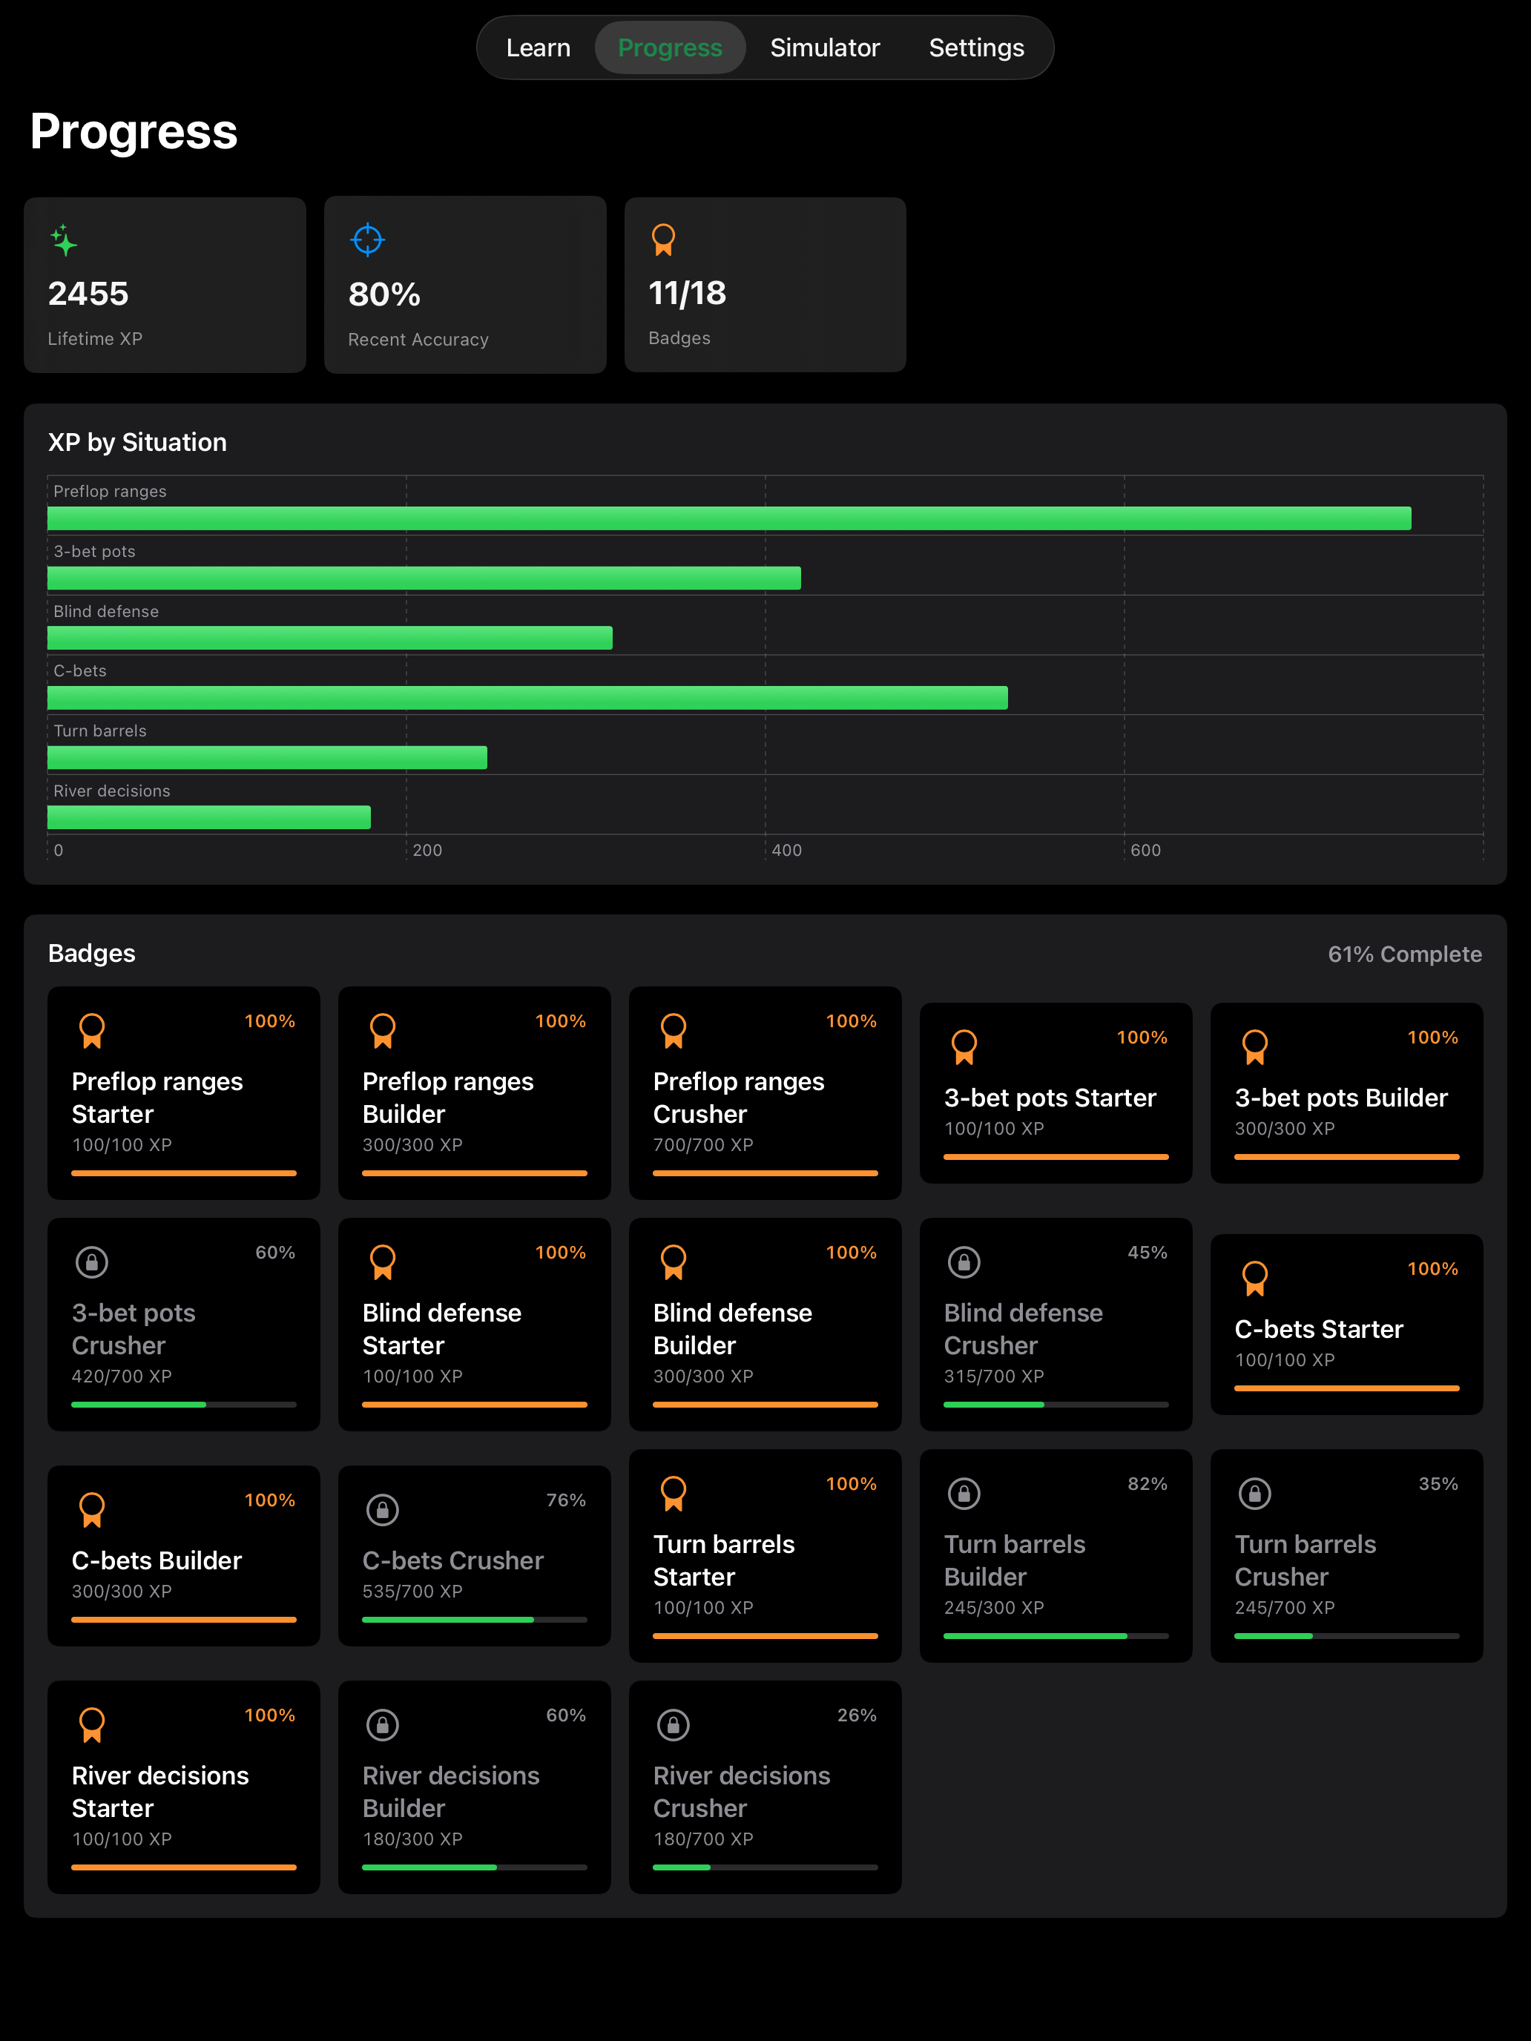Click the '11/18' badges count
Image resolution: width=1531 pixels, height=2041 pixels.
click(688, 294)
